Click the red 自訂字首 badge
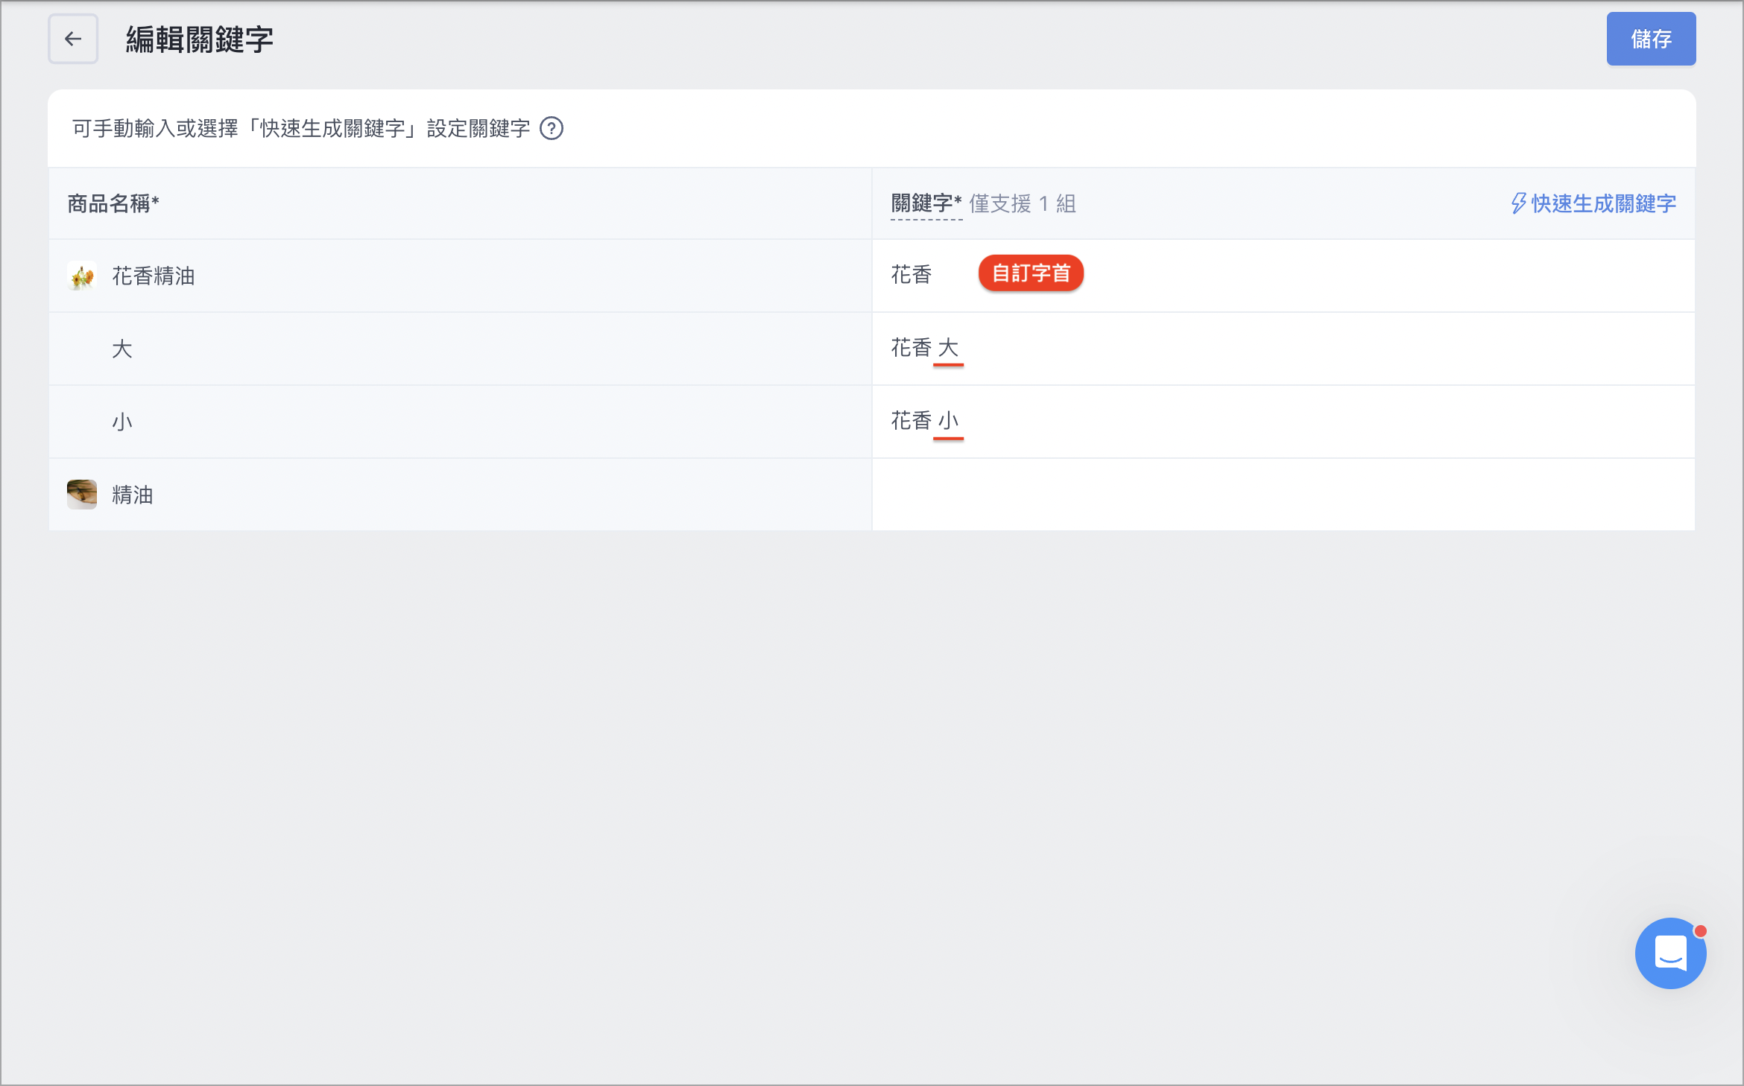The height and width of the screenshot is (1086, 1744). 1031,273
